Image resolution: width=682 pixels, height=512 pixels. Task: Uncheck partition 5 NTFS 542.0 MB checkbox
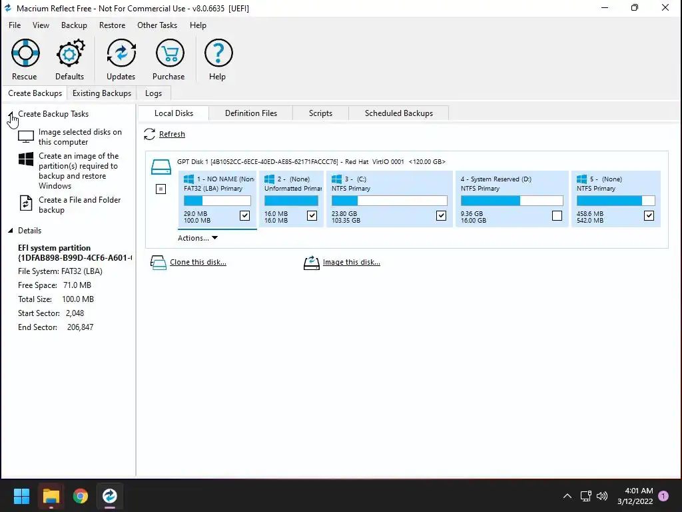tap(649, 215)
